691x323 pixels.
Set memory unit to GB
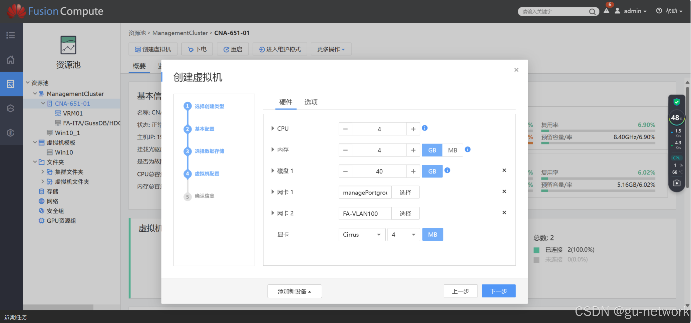432,150
